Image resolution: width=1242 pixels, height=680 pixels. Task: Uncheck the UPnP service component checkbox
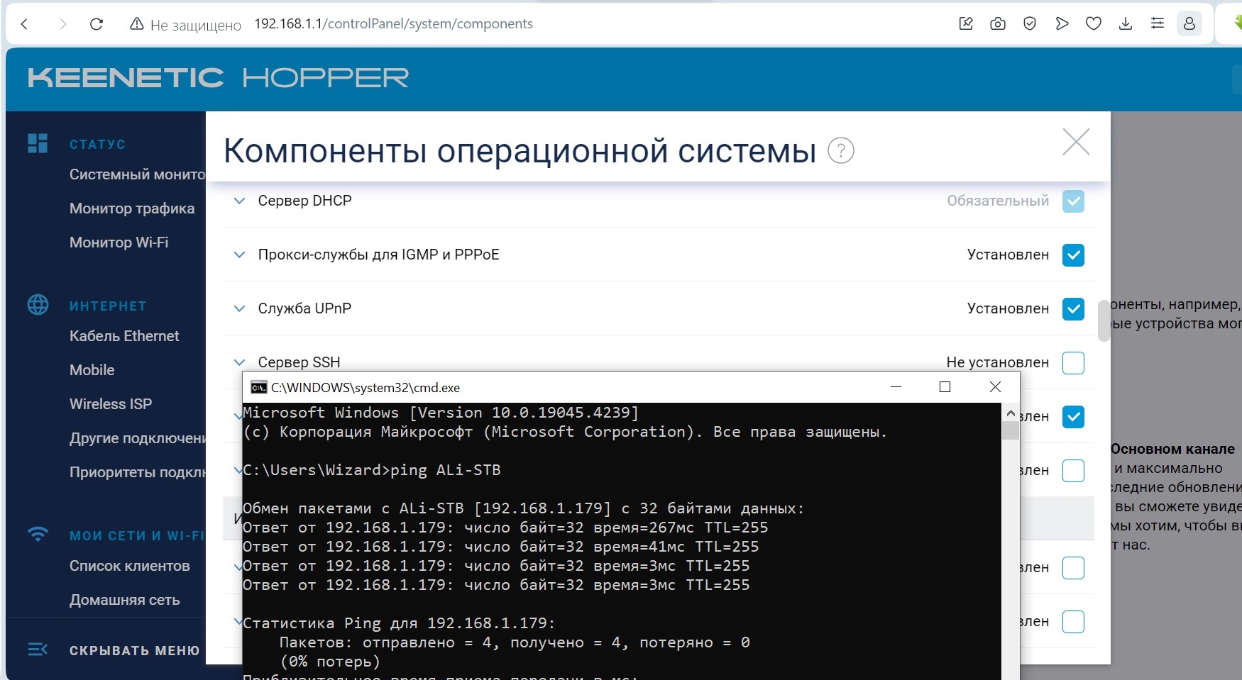coord(1073,309)
